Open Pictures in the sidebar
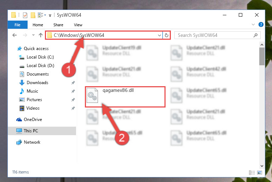 [x=30, y=100]
